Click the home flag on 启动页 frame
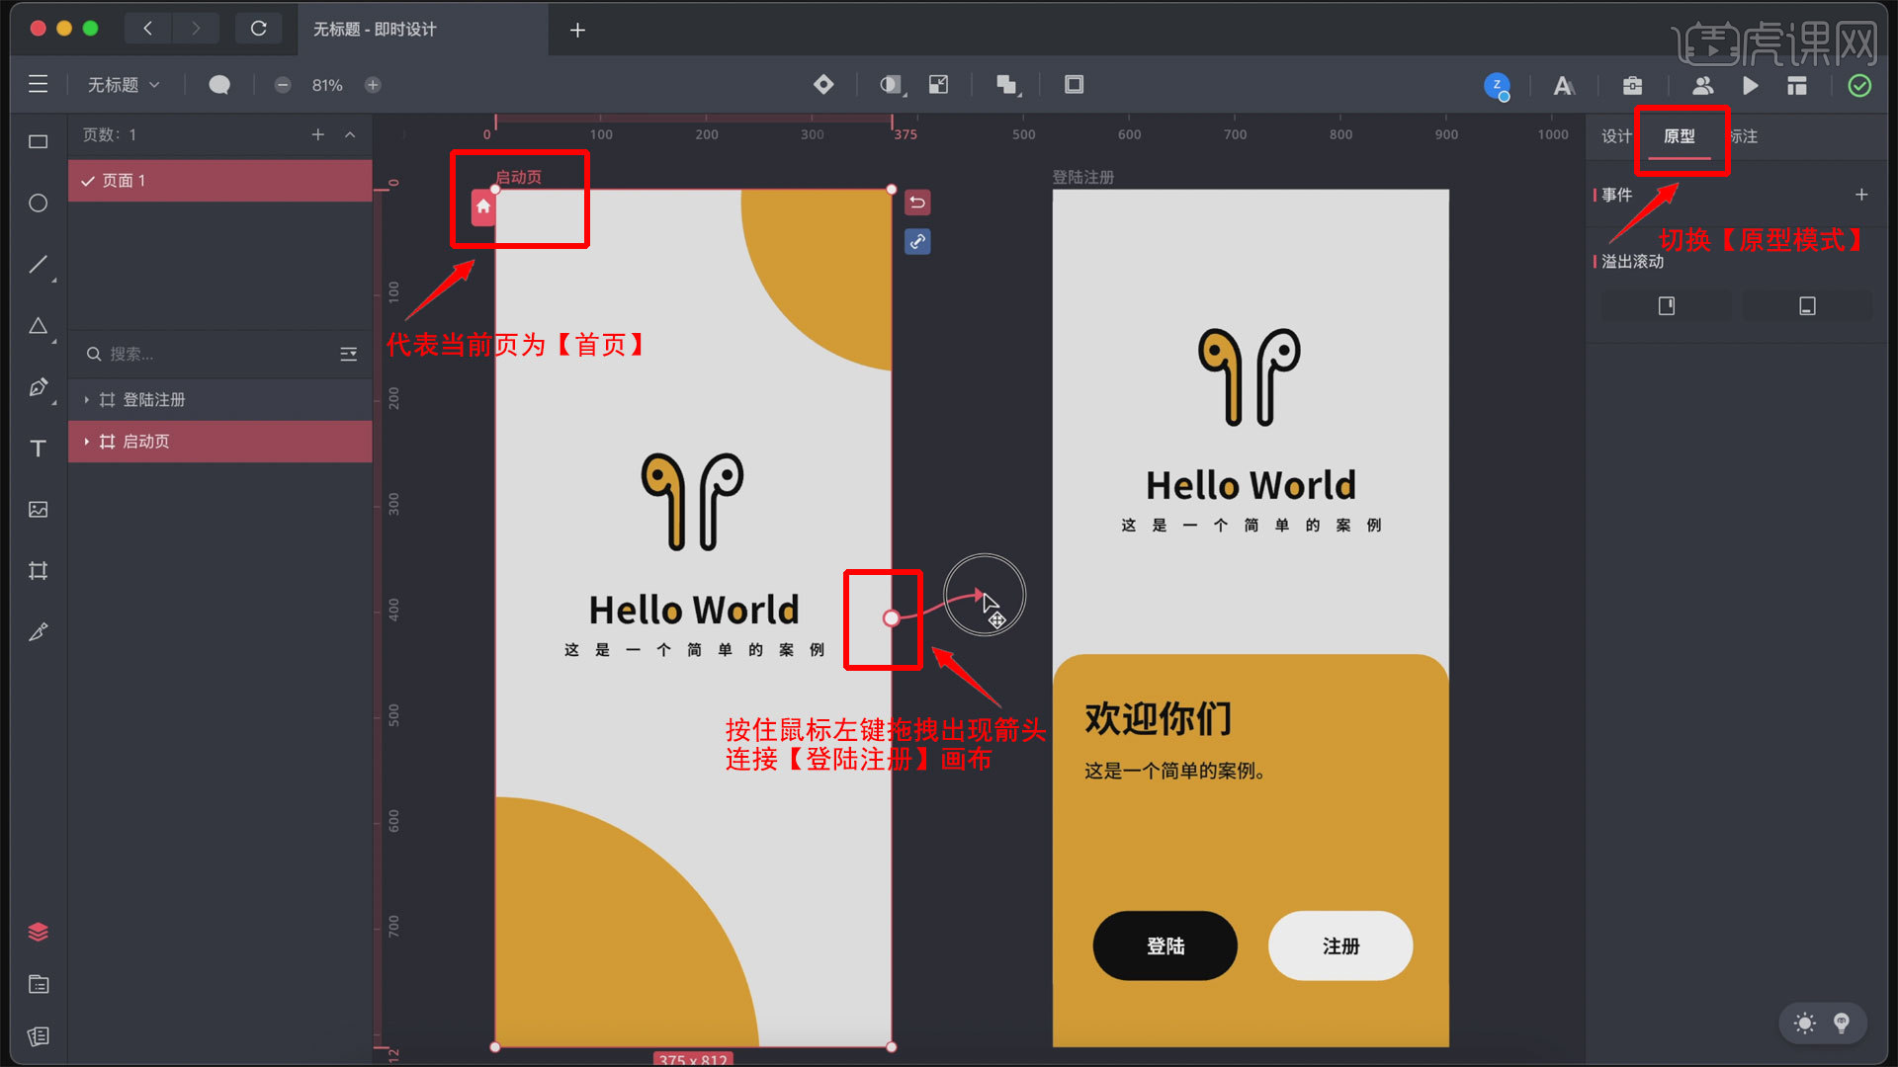Image resolution: width=1898 pixels, height=1067 pixels. (x=482, y=206)
